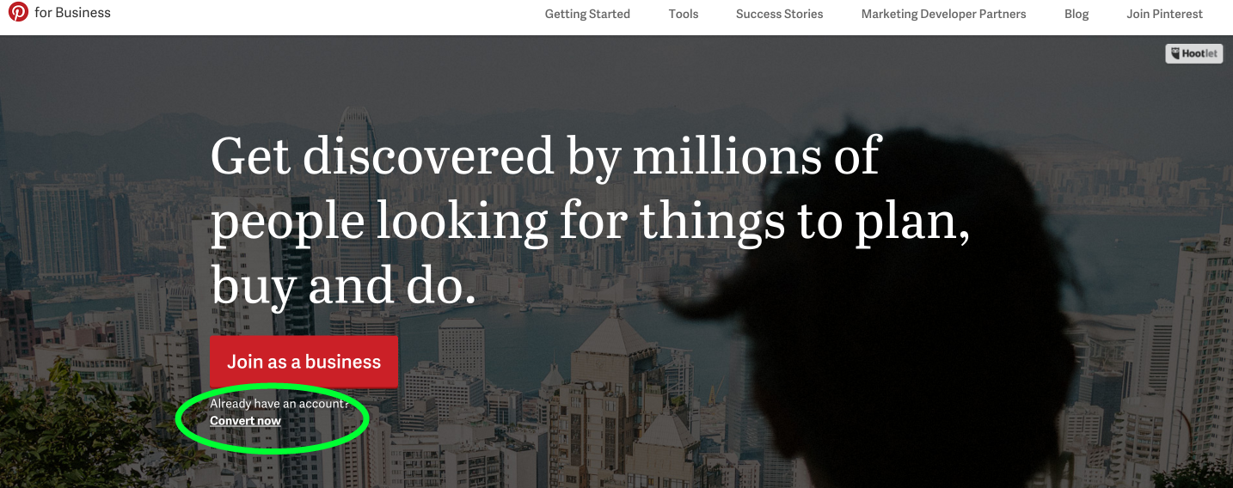Viewport: 1233px width, 488px height.
Task: Click the 'Already have an account?' text
Action: click(279, 404)
